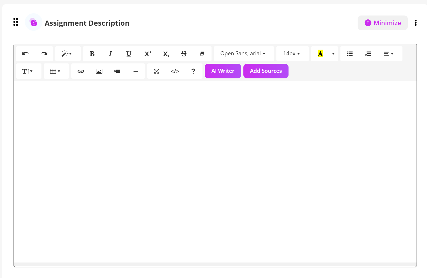Insert a horizontal rule line
Viewport: 427px width, 278px height.
point(136,71)
